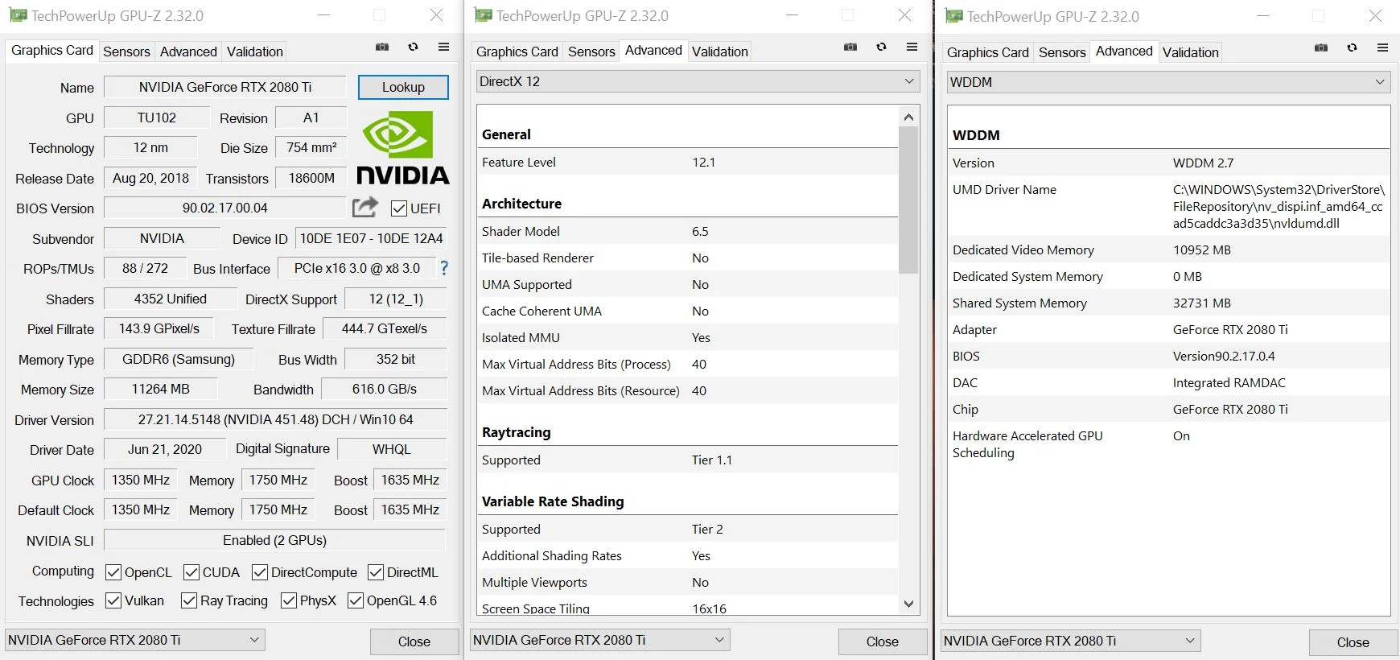Open GPU selector dropdown in right window
Screen dimensions: 1400x660
tap(1071, 641)
